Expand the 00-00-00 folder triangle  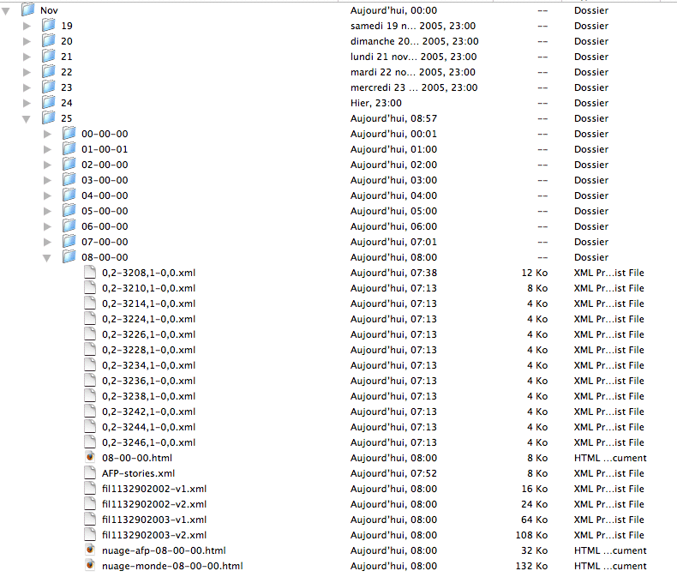tap(47, 134)
